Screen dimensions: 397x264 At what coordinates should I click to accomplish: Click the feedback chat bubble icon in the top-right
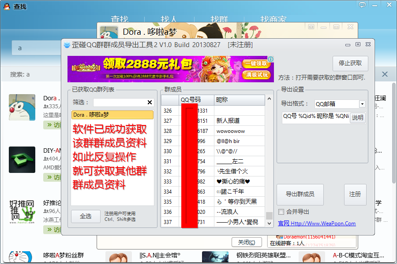(363, 4)
